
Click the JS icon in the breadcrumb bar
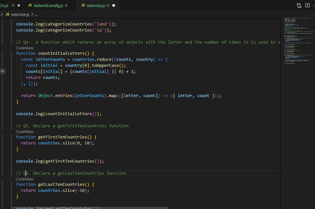(x=7, y=14)
